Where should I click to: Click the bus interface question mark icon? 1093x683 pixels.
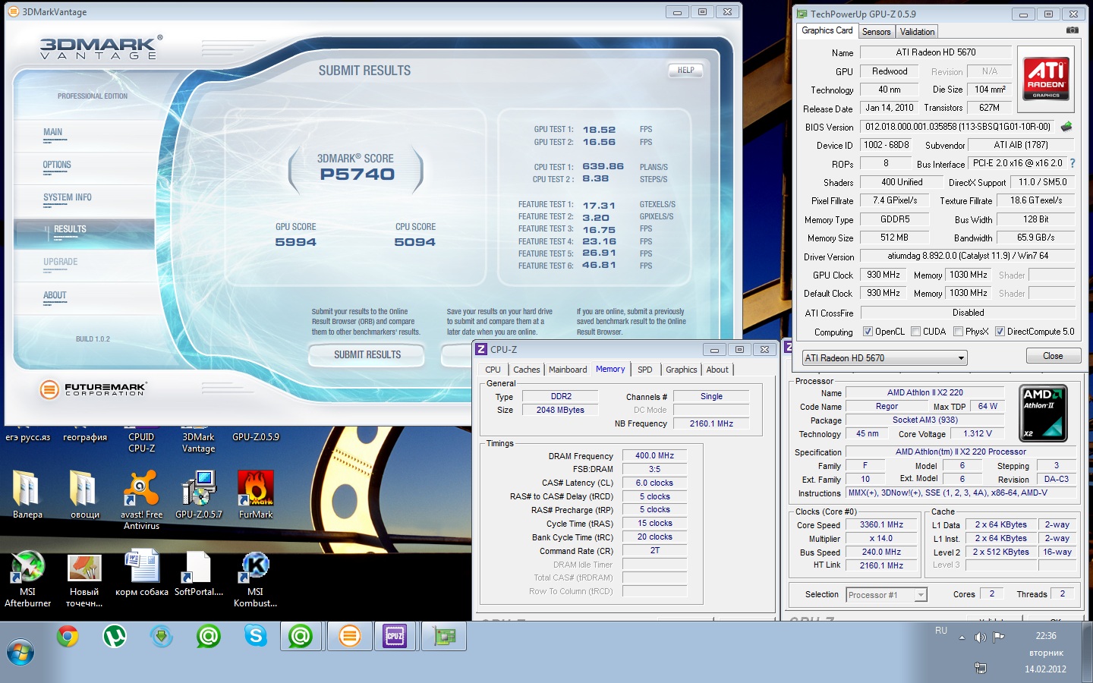(x=1072, y=163)
